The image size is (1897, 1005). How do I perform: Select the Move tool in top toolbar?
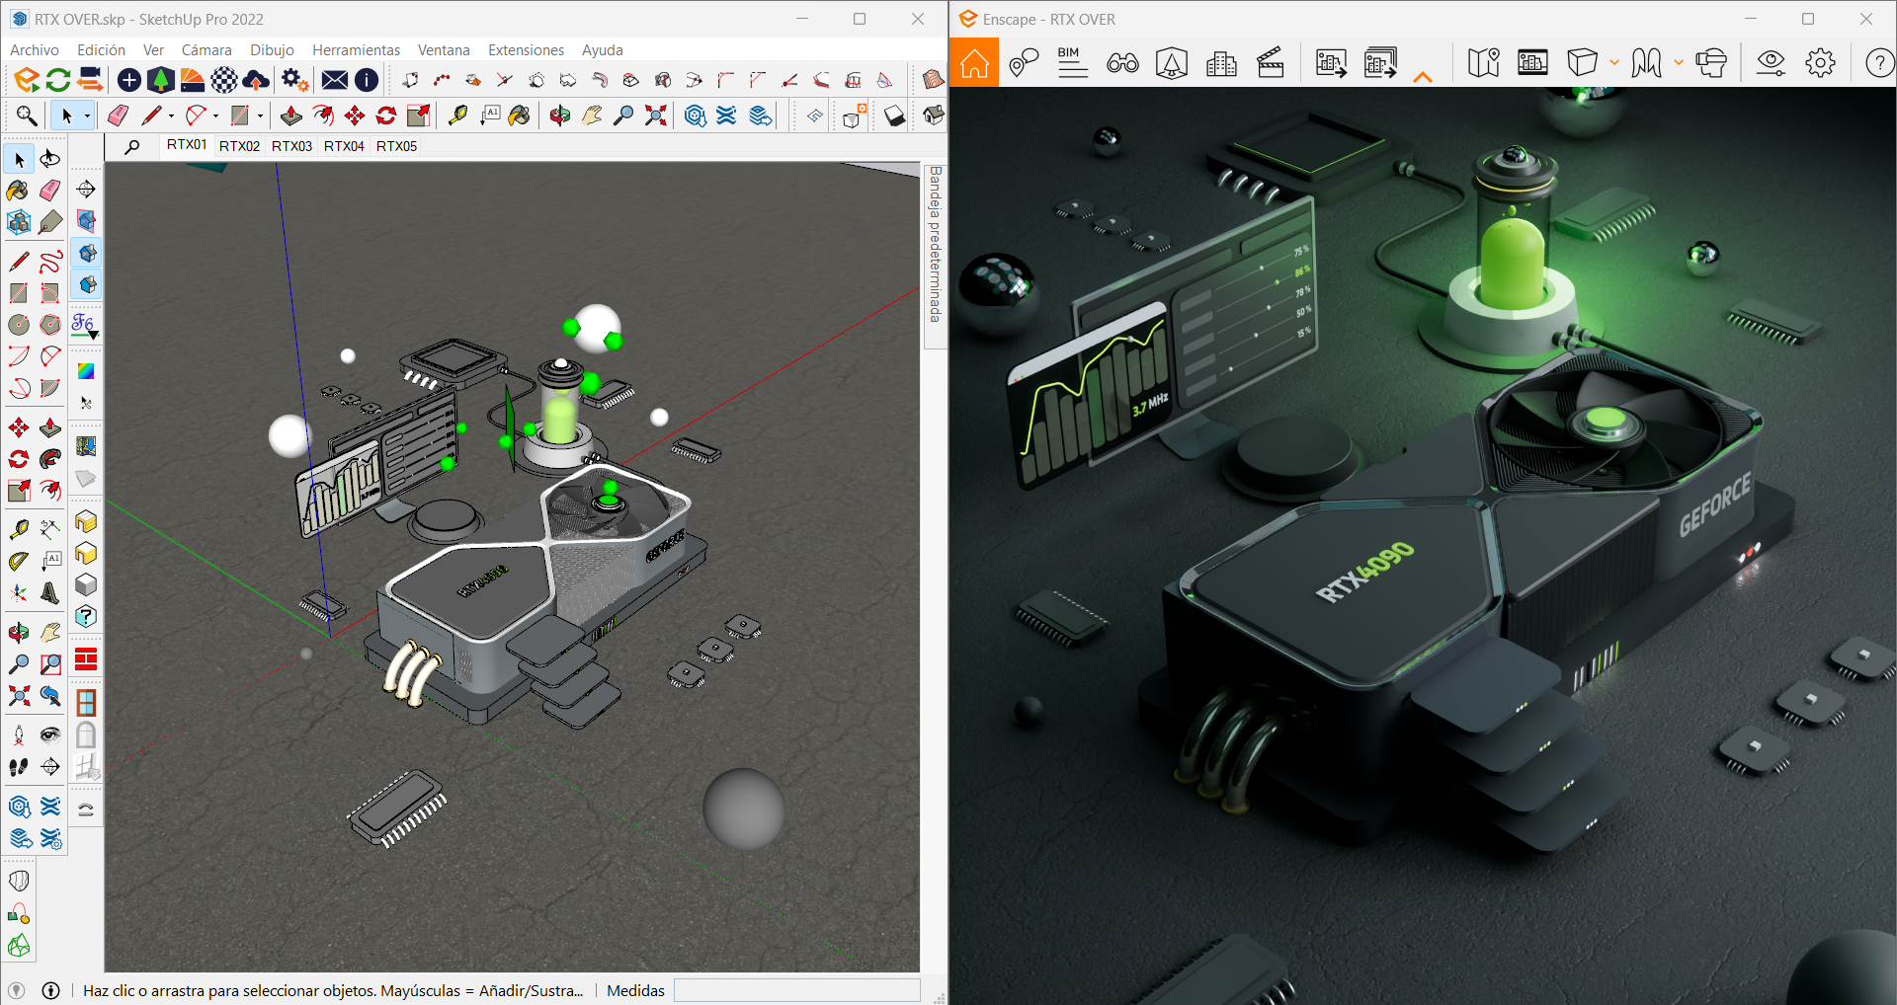click(355, 116)
